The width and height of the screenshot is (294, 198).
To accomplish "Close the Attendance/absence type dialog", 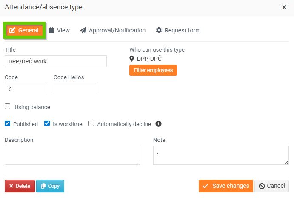I will 284,7.
